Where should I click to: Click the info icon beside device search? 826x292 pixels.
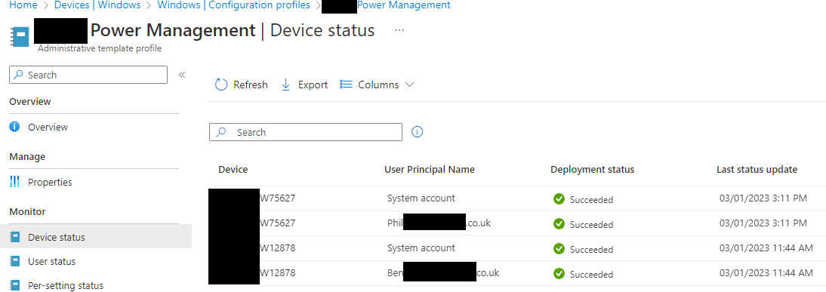point(418,132)
